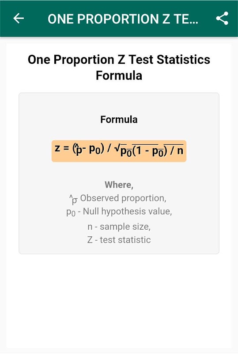Tap the '/ n' end of the formula

click(x=177, y=150)
